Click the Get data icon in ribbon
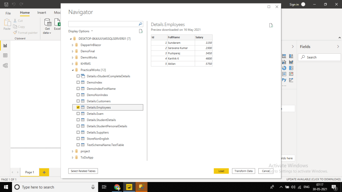The height and width of the screenshot is (192, 342). 47,23
